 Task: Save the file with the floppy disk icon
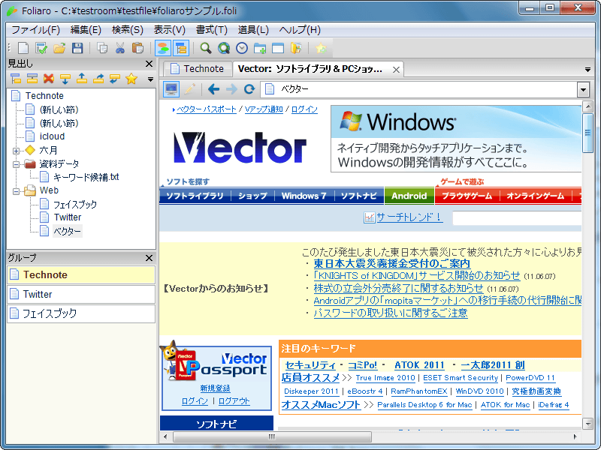(x=77, y=48)
